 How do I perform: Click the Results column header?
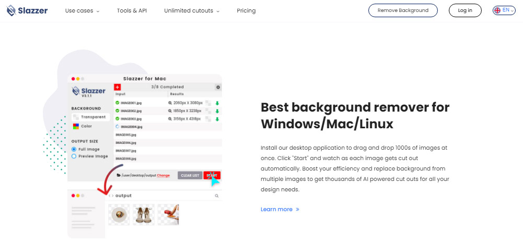pyautogui.click(x=177, y=94)
